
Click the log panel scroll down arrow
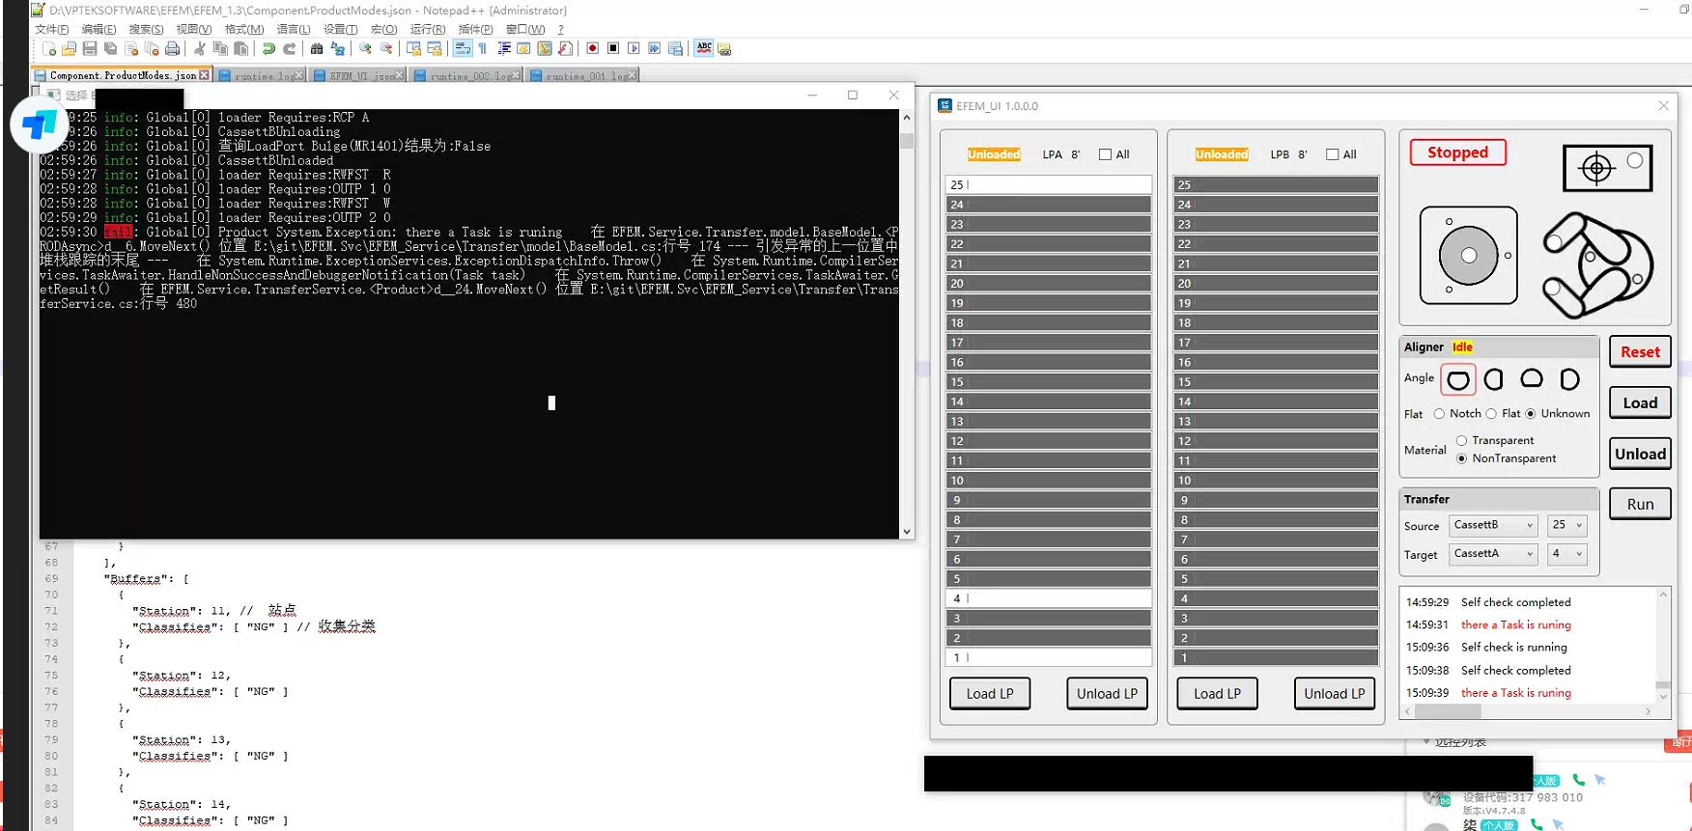click(x=1663, y=696)
